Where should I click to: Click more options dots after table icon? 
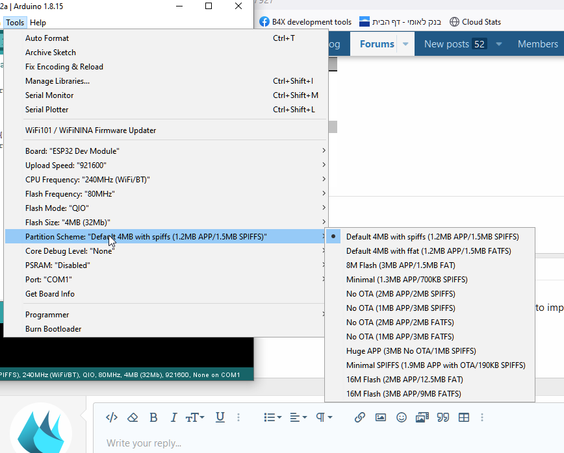(x=482, y=417)
